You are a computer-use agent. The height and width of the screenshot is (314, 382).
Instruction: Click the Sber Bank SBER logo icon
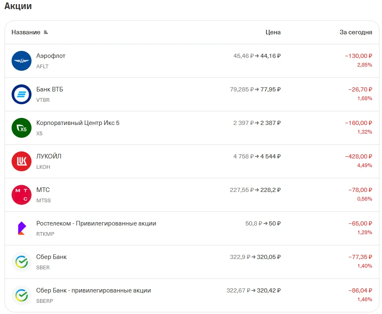[x=22, y=262]
